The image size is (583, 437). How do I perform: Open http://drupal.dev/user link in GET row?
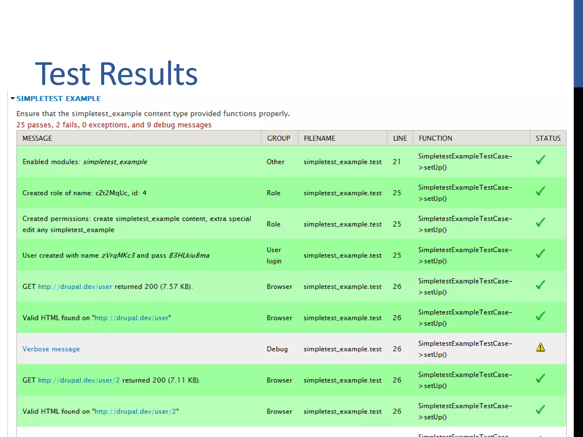[x=75, y=286]
